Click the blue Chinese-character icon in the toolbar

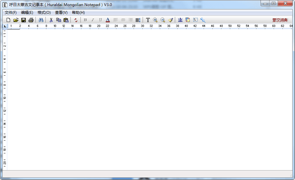pos(180,20)
